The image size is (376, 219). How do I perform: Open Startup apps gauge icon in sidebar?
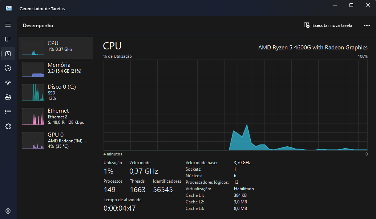[x=8, y=83]
